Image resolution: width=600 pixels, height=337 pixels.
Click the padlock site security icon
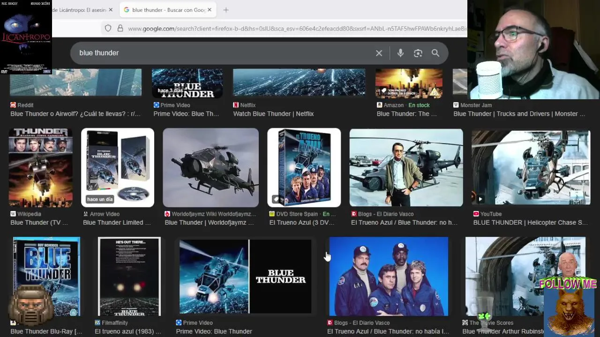tap(120, 29)
